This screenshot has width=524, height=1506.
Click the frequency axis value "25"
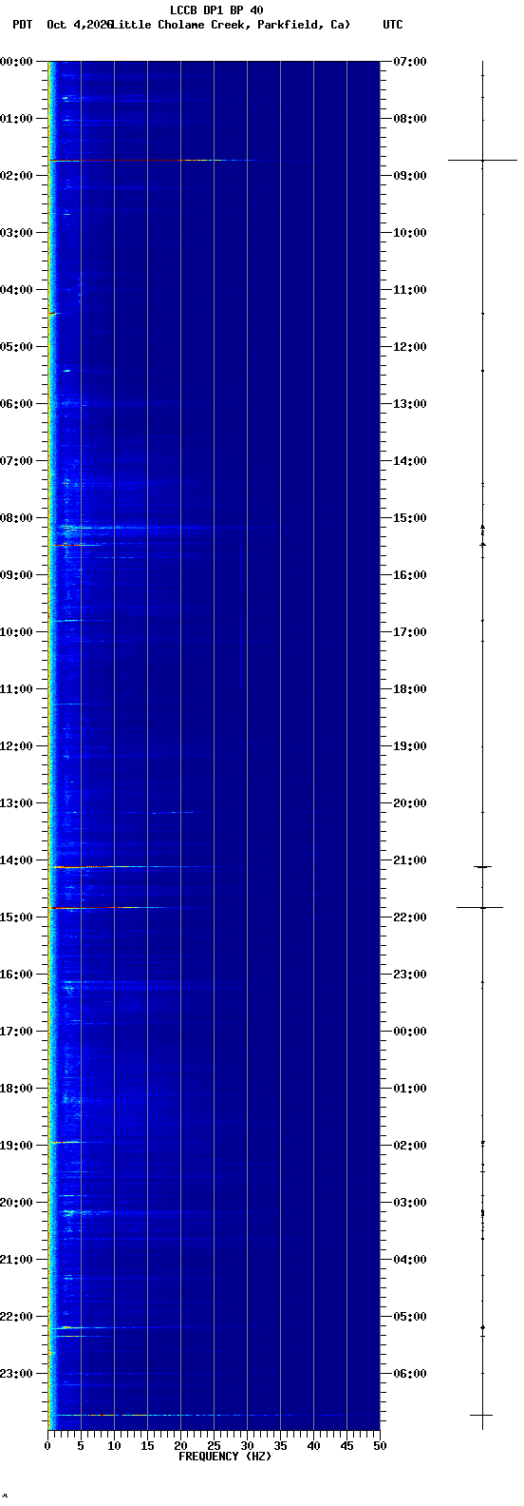214,1446
